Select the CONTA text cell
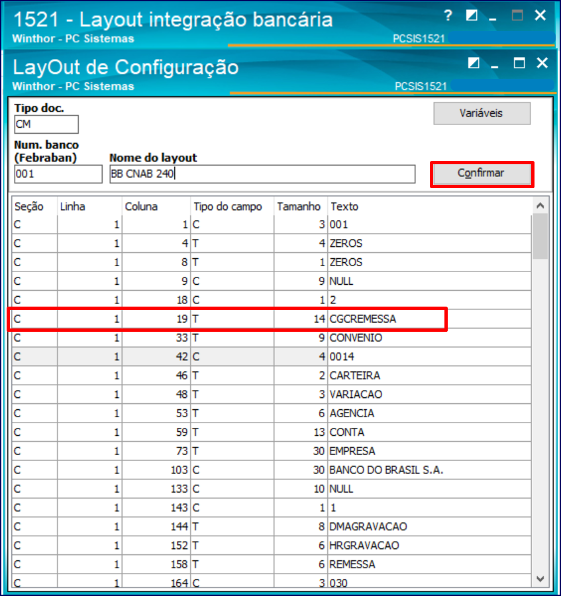 click(429, 432)
